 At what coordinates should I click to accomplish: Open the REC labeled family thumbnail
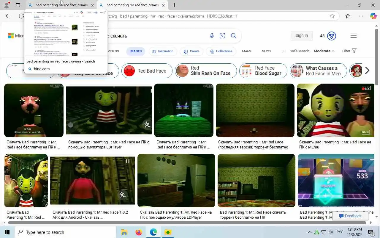[x=335, y=110]
